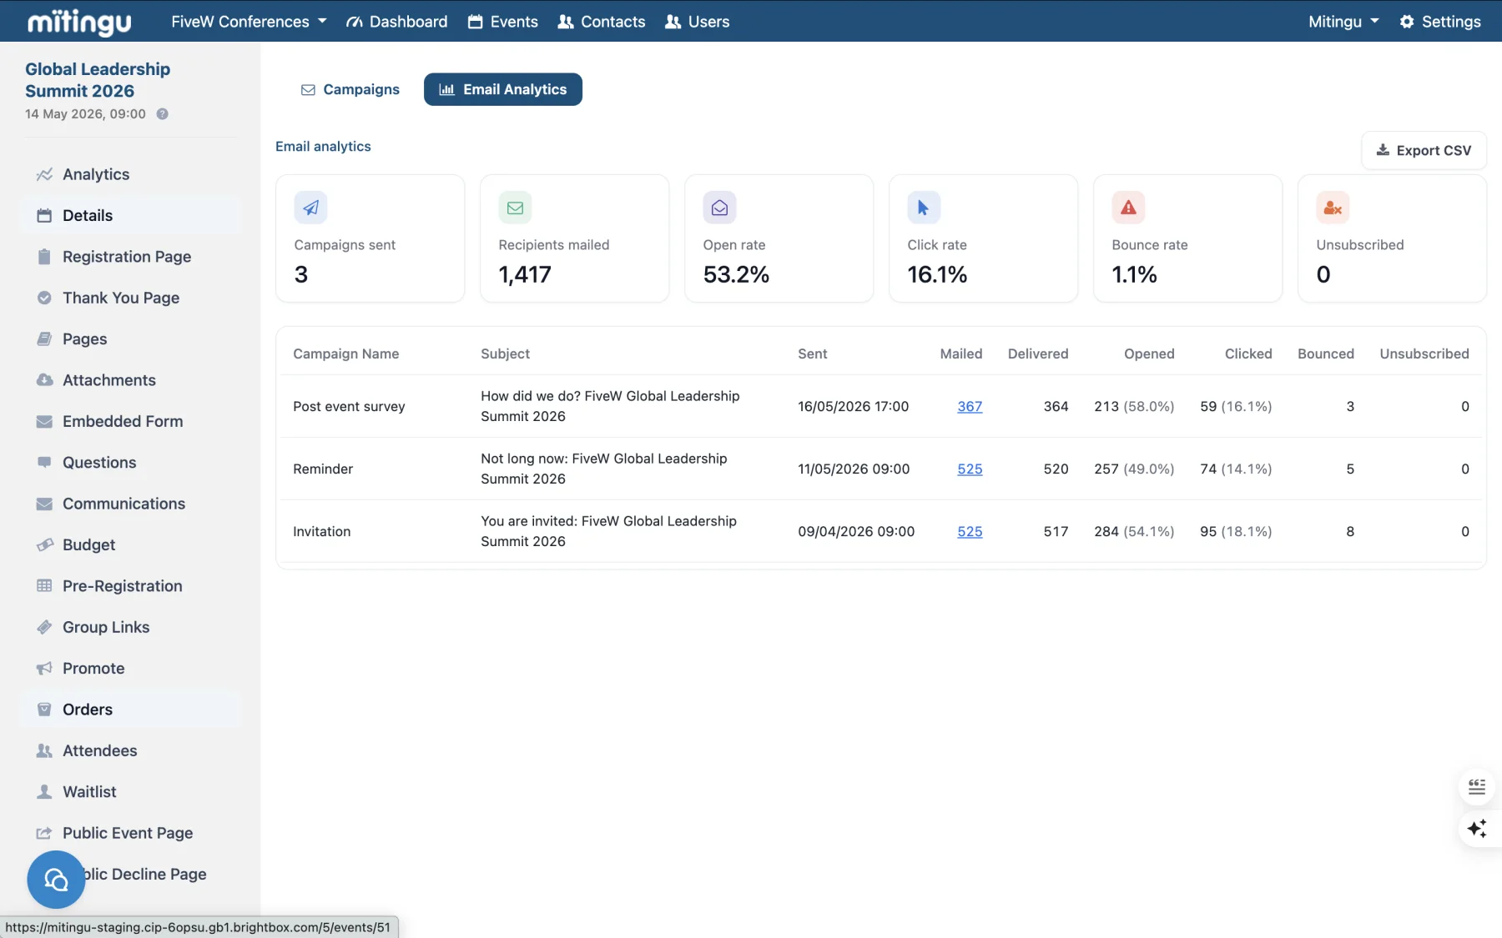This screenshot has width=1502, height=938.
Task: Click the Invitation campaign name
Action: (321, 531)
